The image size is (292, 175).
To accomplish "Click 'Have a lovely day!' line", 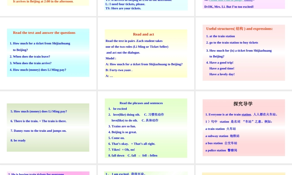I will click(x=222, y=74).
